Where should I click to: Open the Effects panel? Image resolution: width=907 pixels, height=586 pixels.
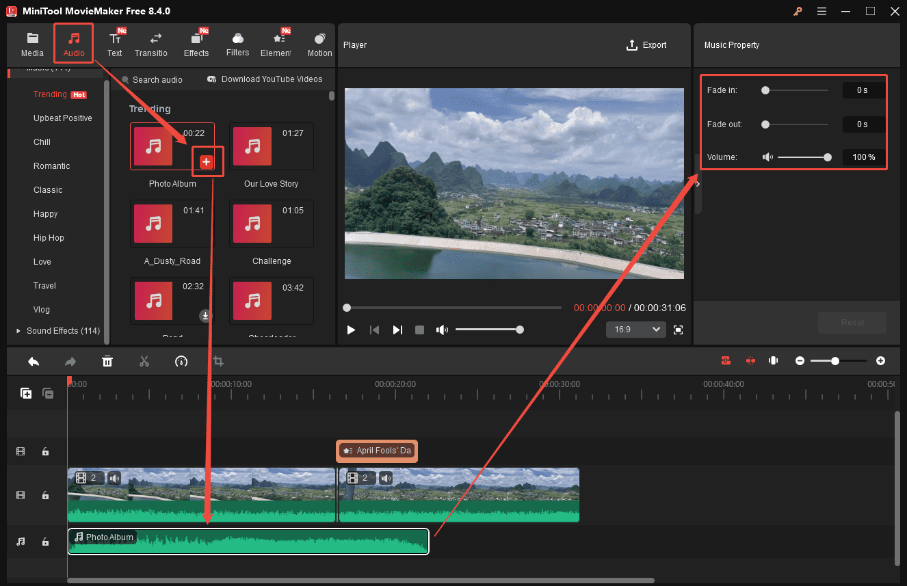pyautogui.click(x=196, y=42)
